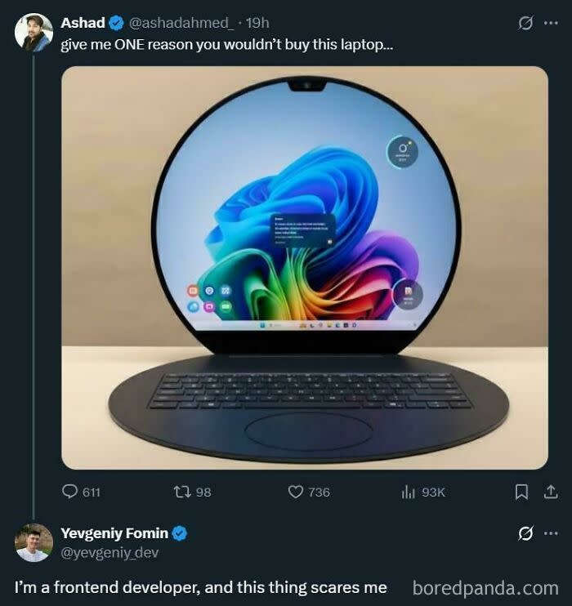Image resolution: width=572 pixels, height=606 pixels.
Task: Open more options on Yevgeniy Fomin's reply
Action: click(551, 533)
